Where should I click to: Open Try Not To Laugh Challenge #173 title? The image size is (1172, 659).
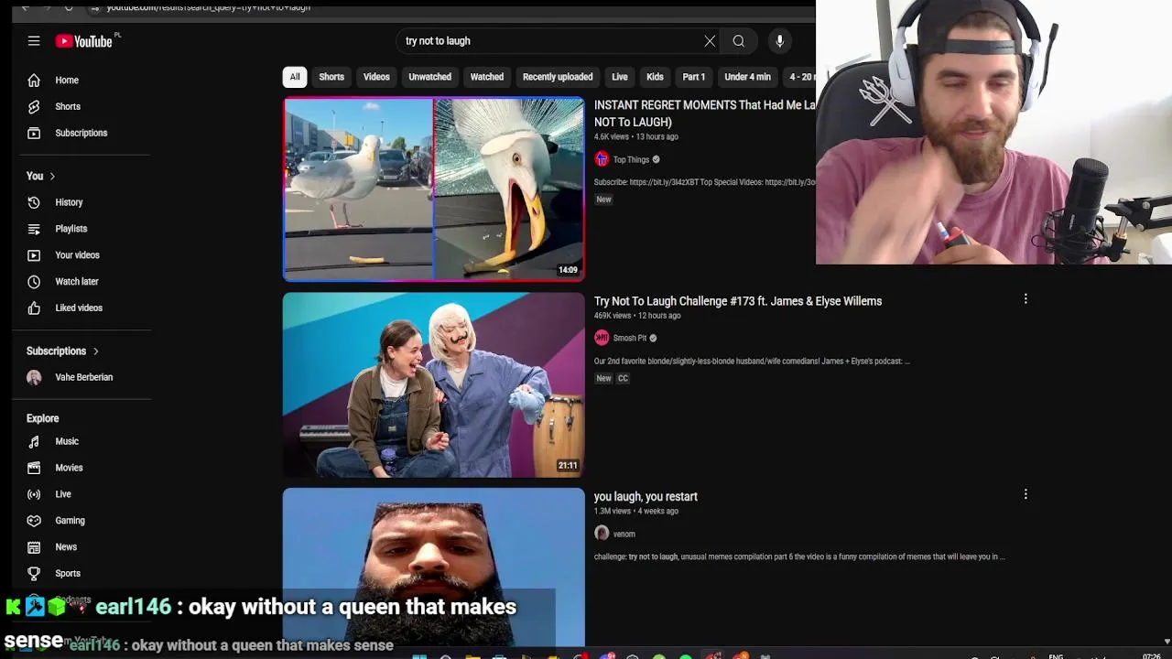(738, 301)
